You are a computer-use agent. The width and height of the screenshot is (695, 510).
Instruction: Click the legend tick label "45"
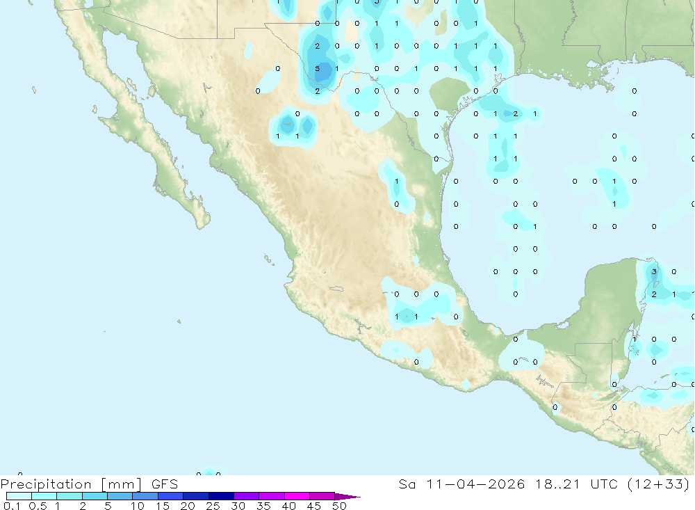(x=314, y=506)
